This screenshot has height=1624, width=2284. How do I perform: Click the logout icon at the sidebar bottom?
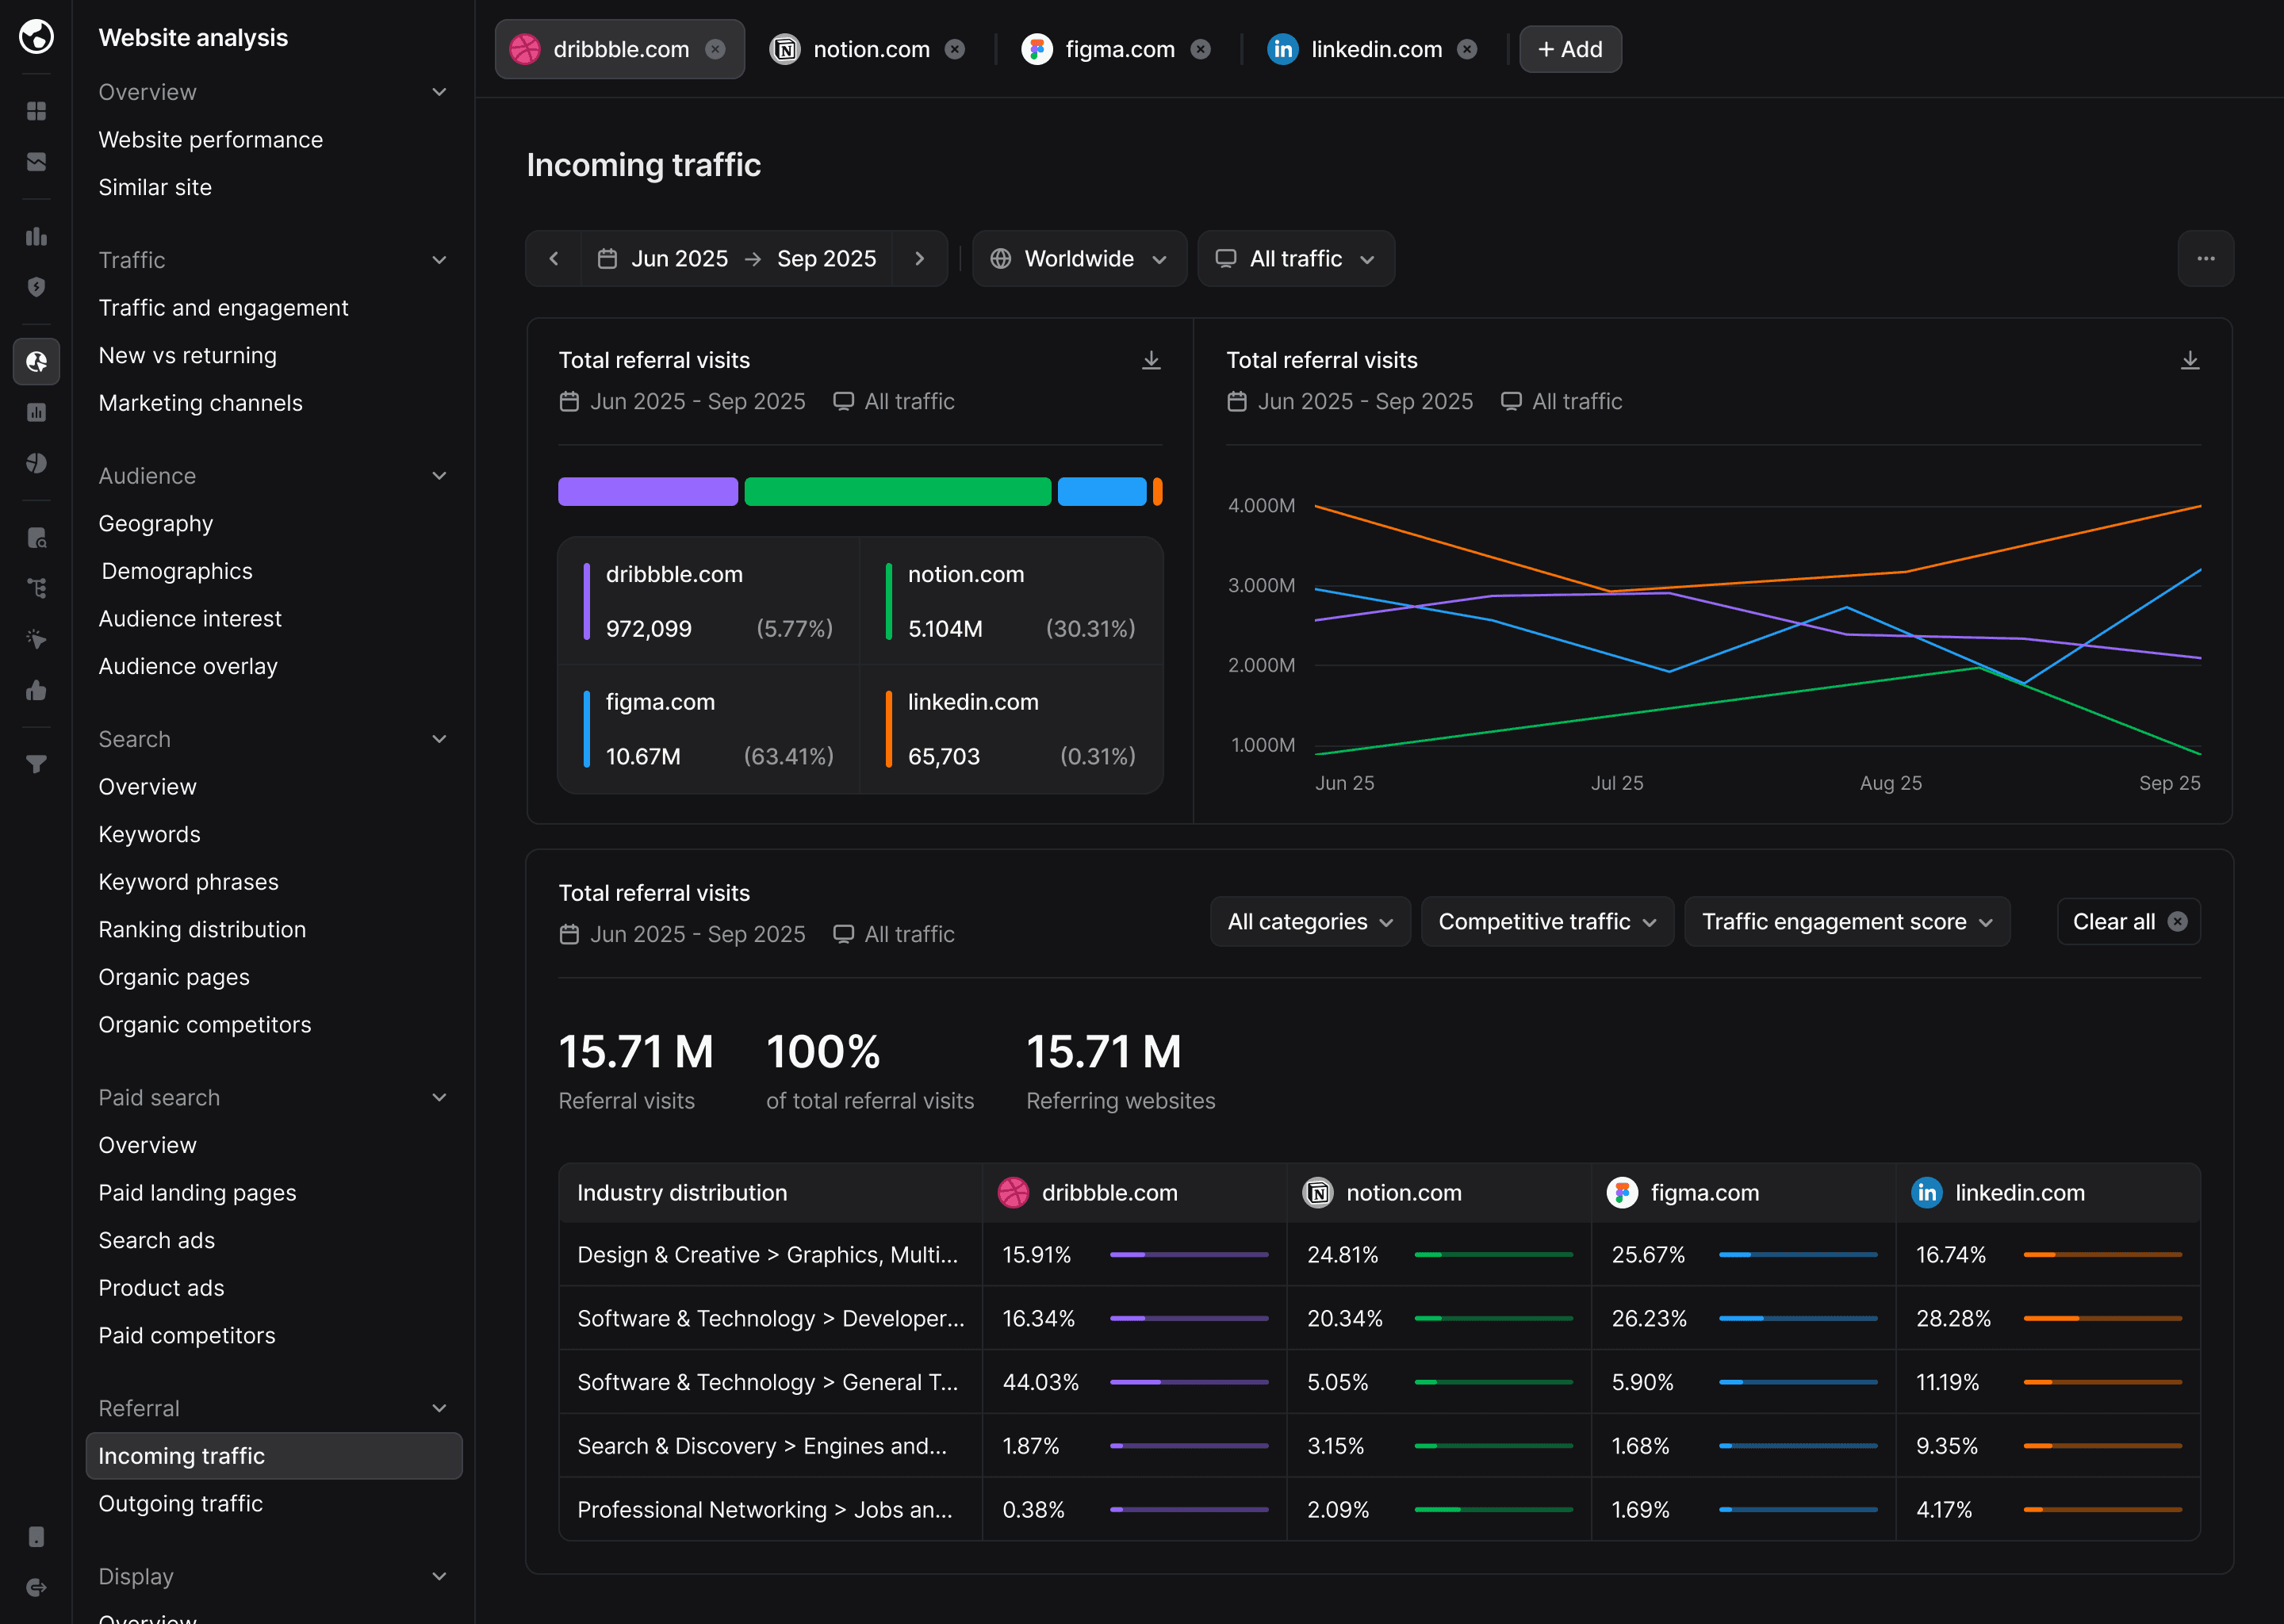click(x=36, y=1587)
